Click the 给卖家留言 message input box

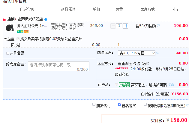[59, 66]
